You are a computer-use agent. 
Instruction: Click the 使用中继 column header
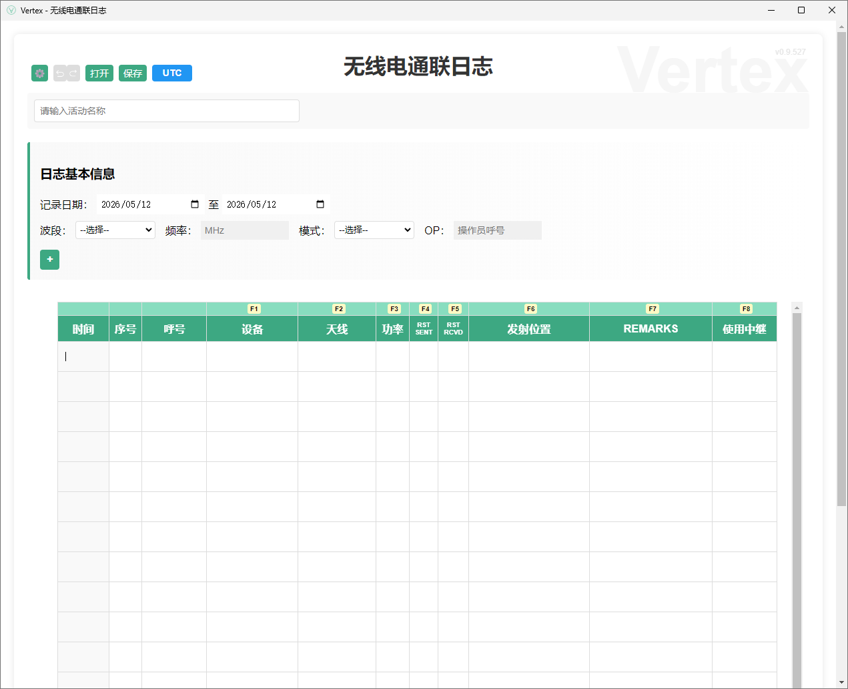[x=745, y=329]
